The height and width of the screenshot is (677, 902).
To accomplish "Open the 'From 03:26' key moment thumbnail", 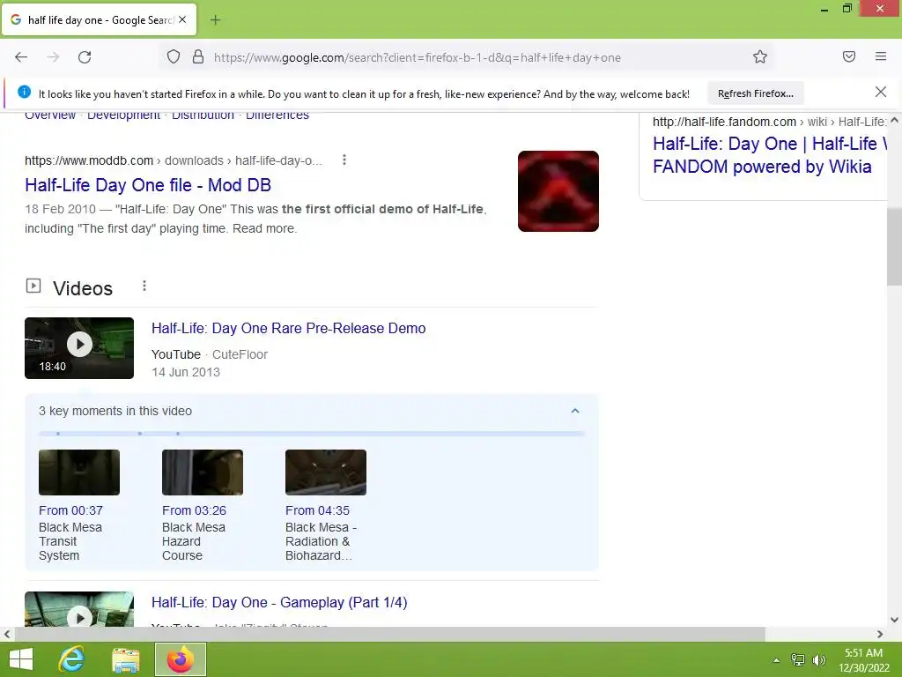I will tap(203, 472).
